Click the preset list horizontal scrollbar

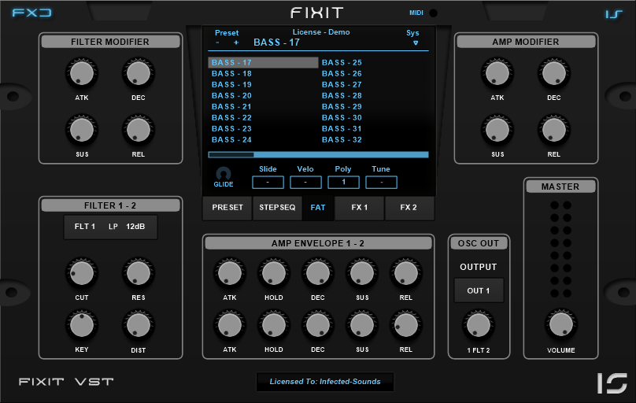coord(319,154)
